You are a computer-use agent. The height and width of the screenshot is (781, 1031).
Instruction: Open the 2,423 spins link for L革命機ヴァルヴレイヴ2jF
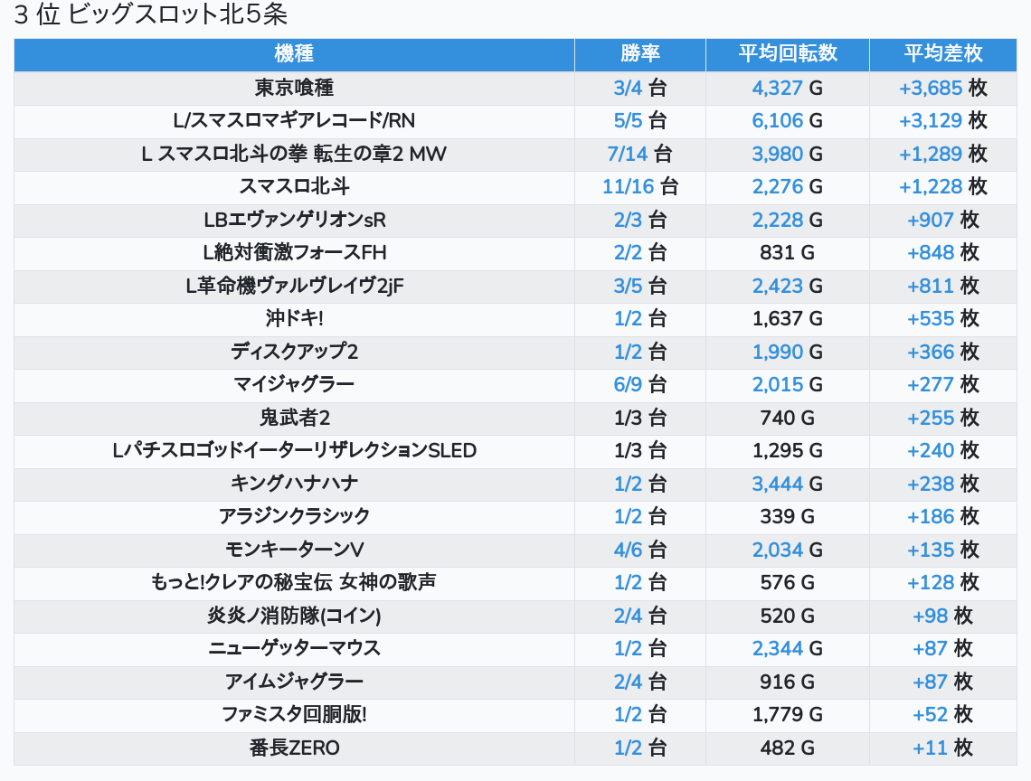[777, 287]
